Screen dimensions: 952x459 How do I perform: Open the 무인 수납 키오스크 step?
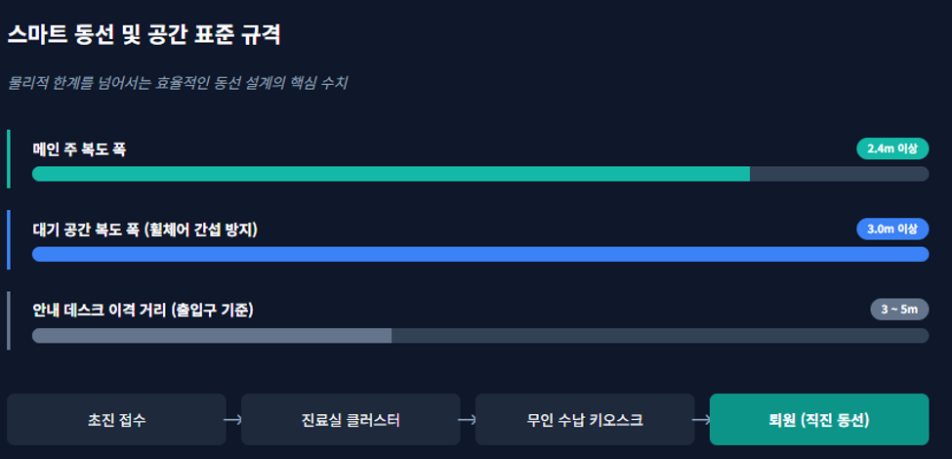tap(585, 420)
